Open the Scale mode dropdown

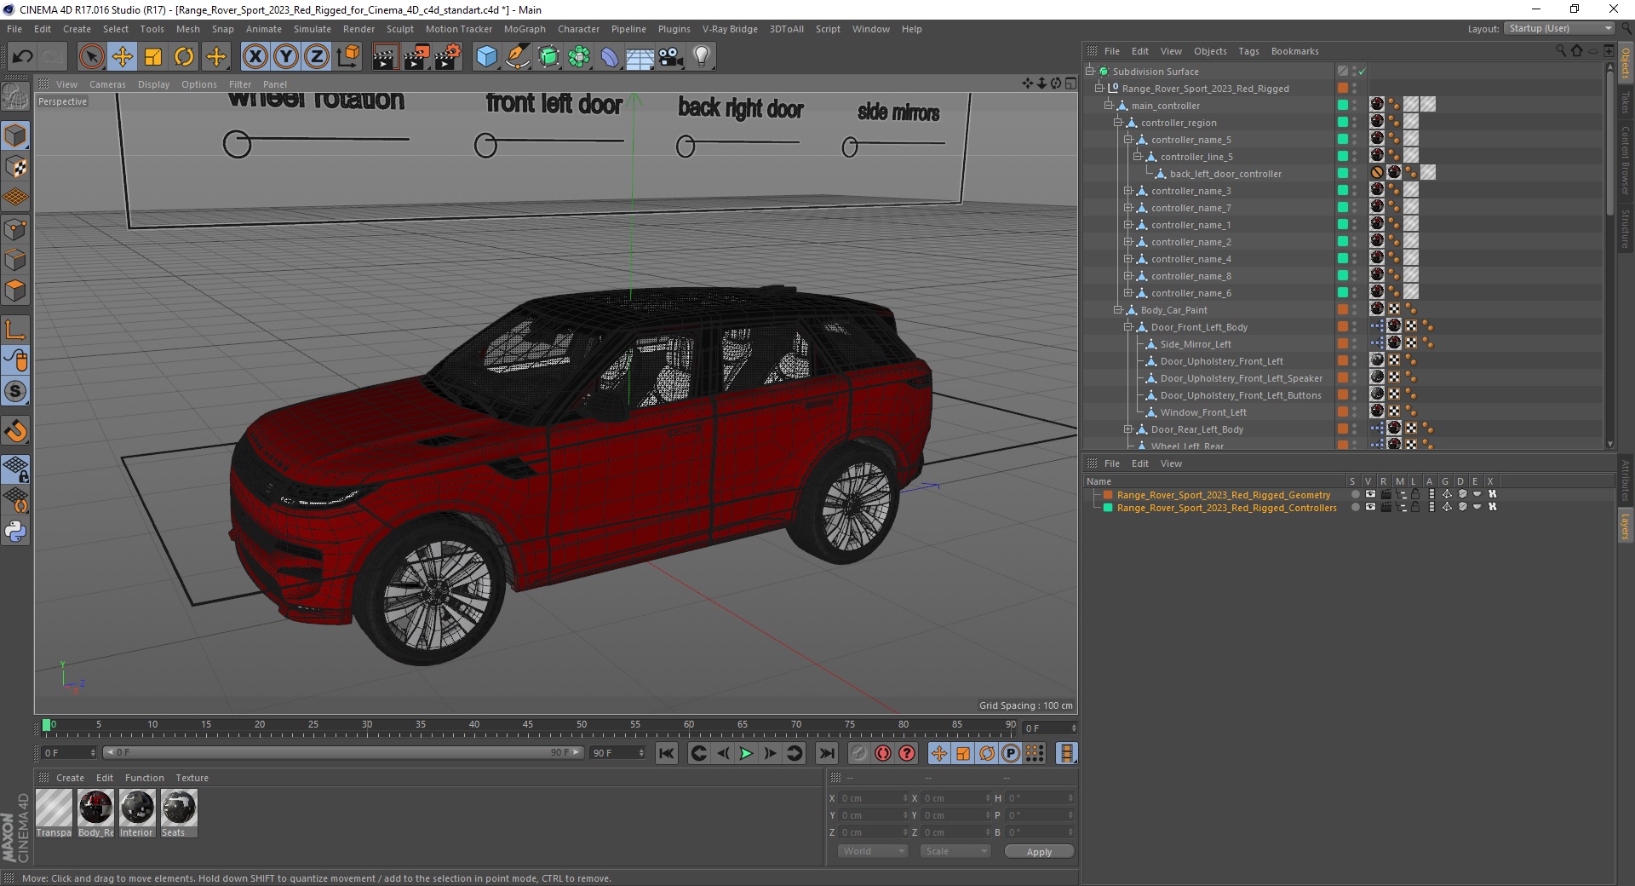[x=955, y=851]
